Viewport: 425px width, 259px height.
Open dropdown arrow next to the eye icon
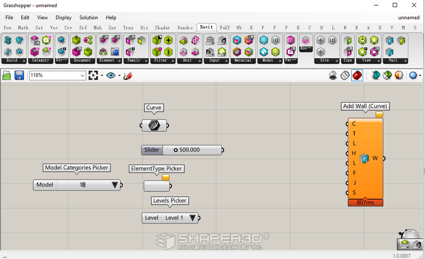click(x=119, y=76)
